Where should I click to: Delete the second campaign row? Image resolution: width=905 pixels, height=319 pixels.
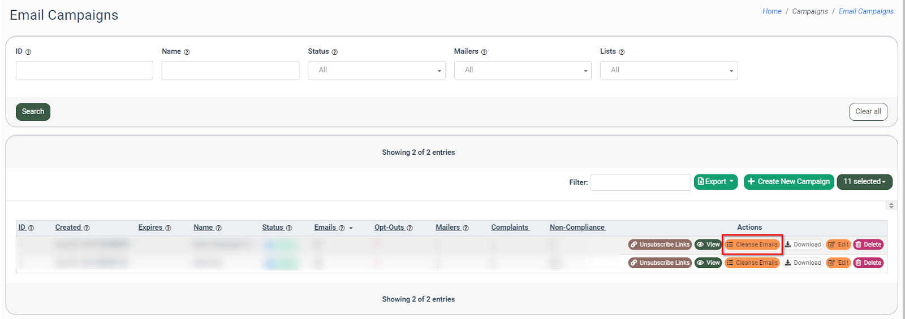click(868, 263)
